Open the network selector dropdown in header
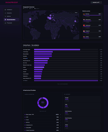 pos(96,2)
